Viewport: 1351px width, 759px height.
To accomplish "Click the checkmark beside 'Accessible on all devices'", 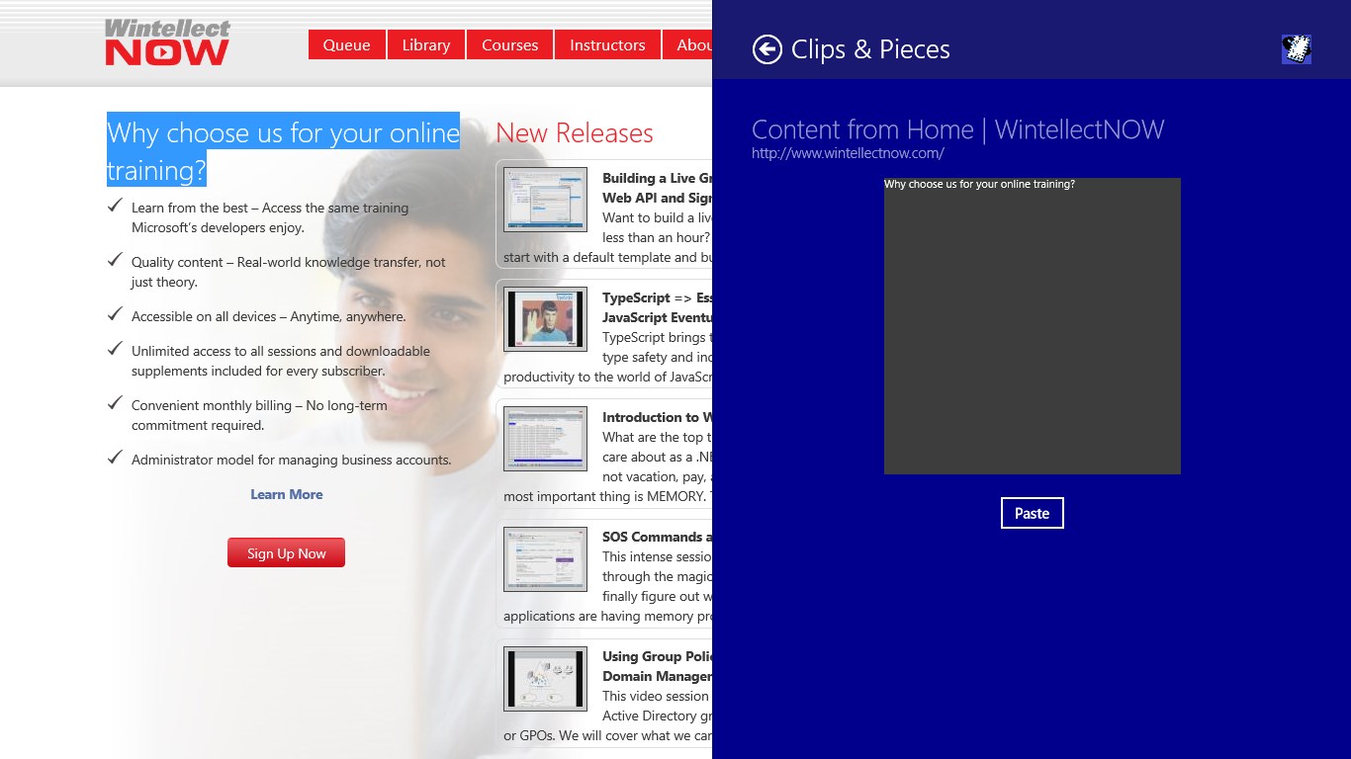I will tap(115, 314).
